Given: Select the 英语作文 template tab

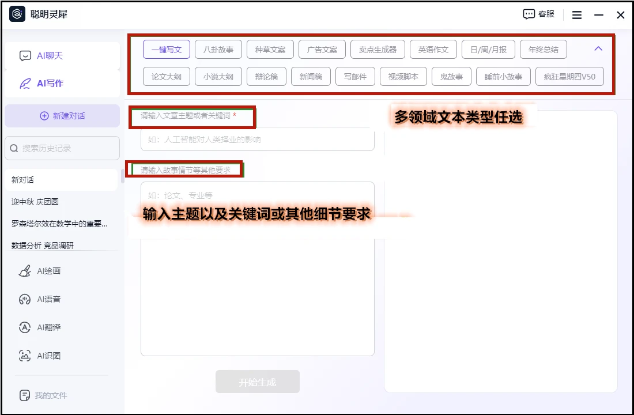Looking at the screenshot, I should [x=433, y=50].
